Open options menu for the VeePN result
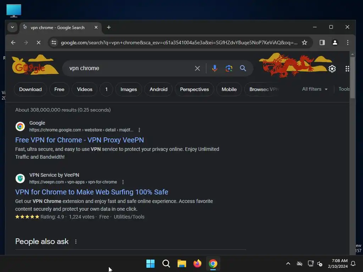Viewport: 363px width, 272px height. (123, 182)
